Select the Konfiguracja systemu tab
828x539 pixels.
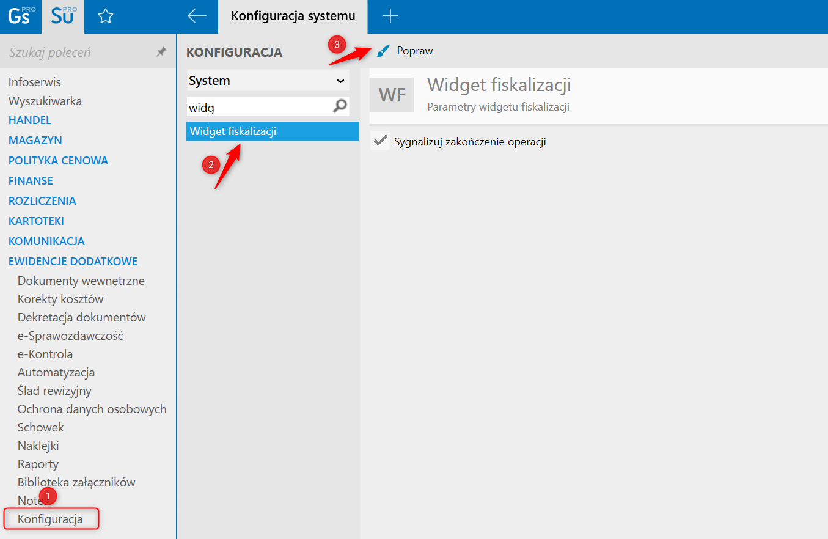tap(293, 16)
